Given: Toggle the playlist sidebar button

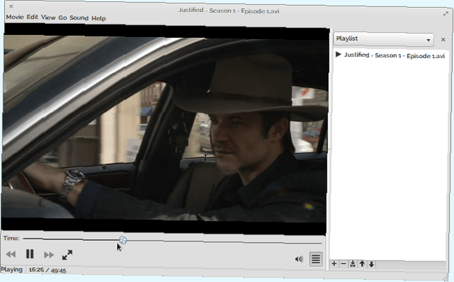Looking at the screenshot, I should coord(316,259).
